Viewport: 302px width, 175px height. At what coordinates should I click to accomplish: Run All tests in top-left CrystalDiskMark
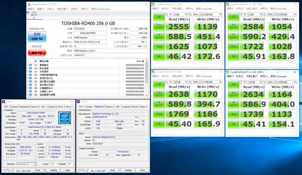click(x=159, y=17)
